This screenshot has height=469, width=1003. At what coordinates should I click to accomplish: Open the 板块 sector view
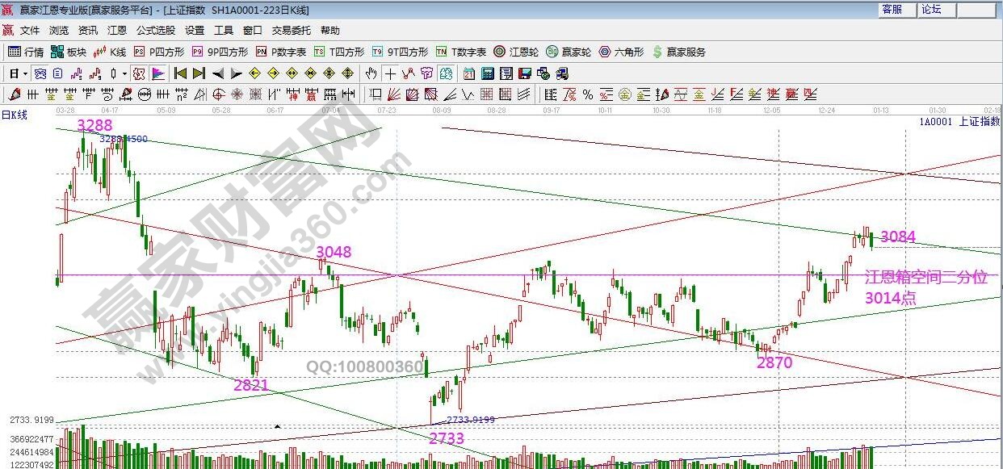tap(68, 52)
